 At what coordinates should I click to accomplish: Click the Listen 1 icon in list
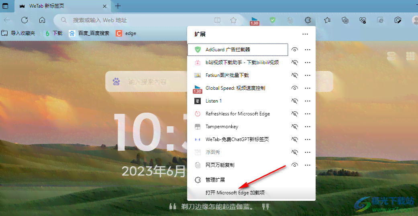tap(198, 101)
